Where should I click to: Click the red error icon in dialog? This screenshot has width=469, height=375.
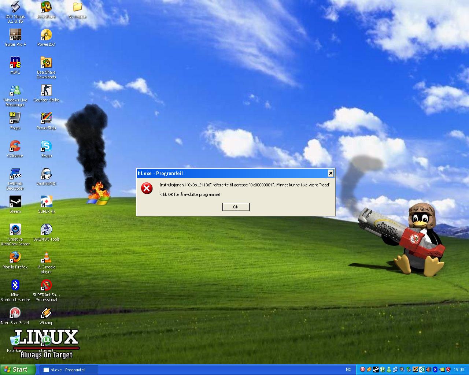147,188
